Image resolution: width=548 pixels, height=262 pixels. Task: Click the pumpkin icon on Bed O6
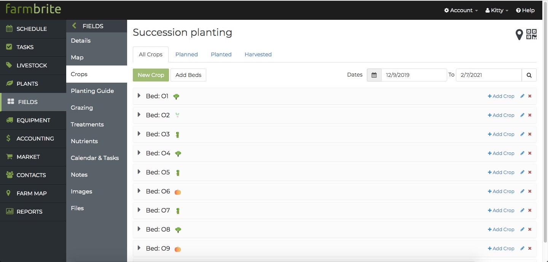tap(177, 192)
